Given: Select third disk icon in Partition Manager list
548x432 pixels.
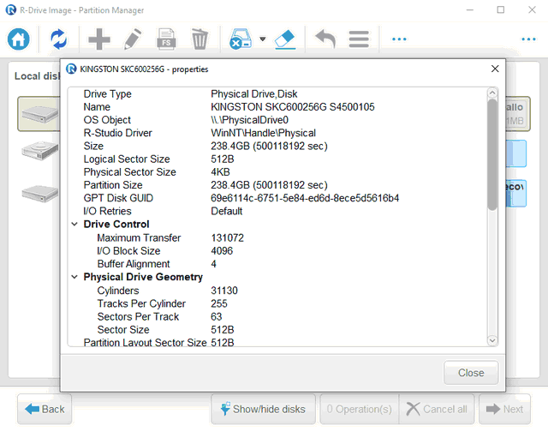Looking at the screenshot, I should (39, 194).
